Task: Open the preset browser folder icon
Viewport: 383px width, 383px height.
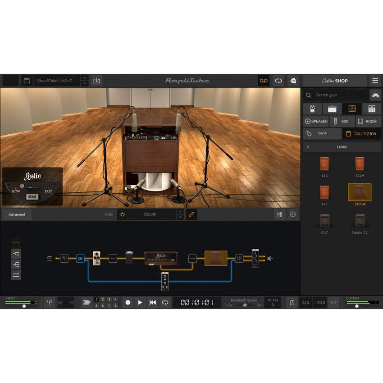Action: click(27, 81)
